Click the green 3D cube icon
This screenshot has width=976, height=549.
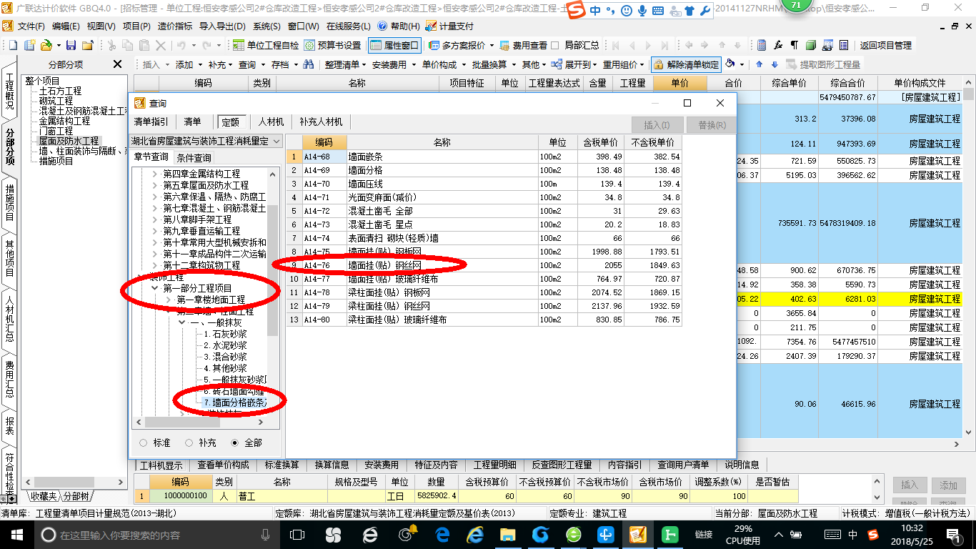(x=811, y=45)
